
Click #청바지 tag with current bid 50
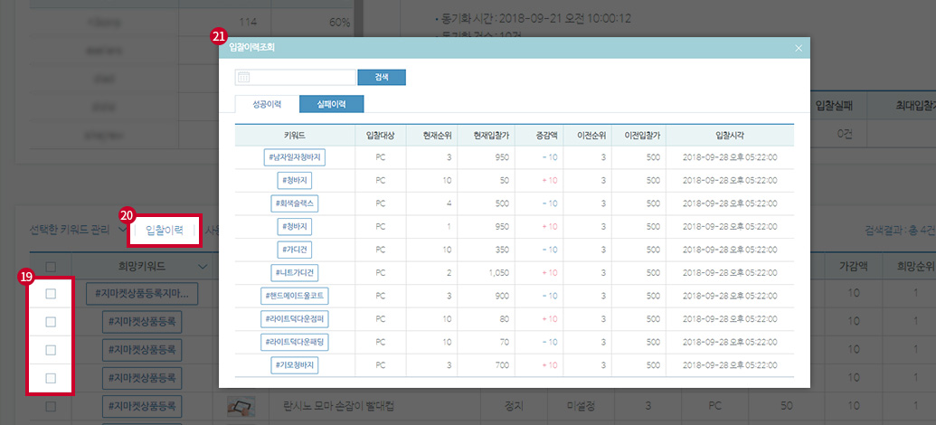click(x=295, y=181)
